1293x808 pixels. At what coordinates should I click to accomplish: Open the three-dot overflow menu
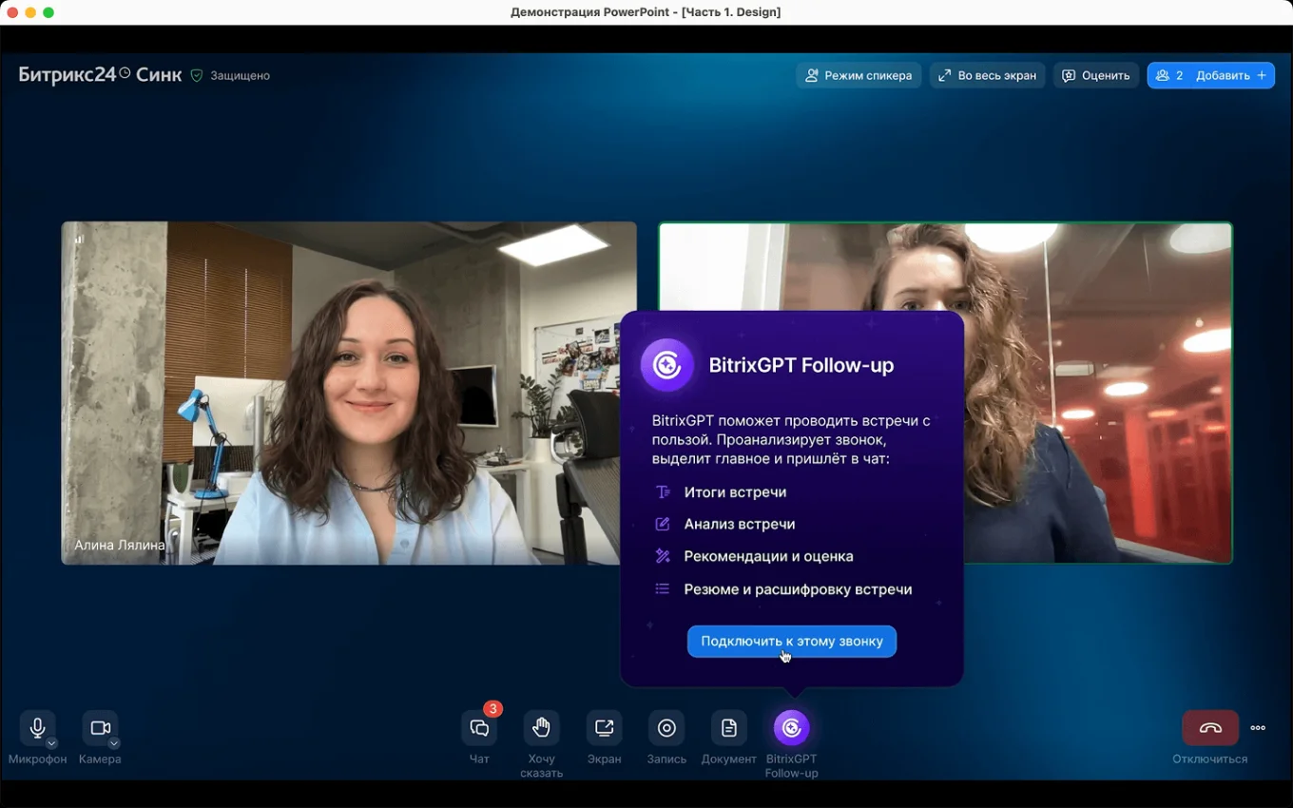coord(1257,727)
